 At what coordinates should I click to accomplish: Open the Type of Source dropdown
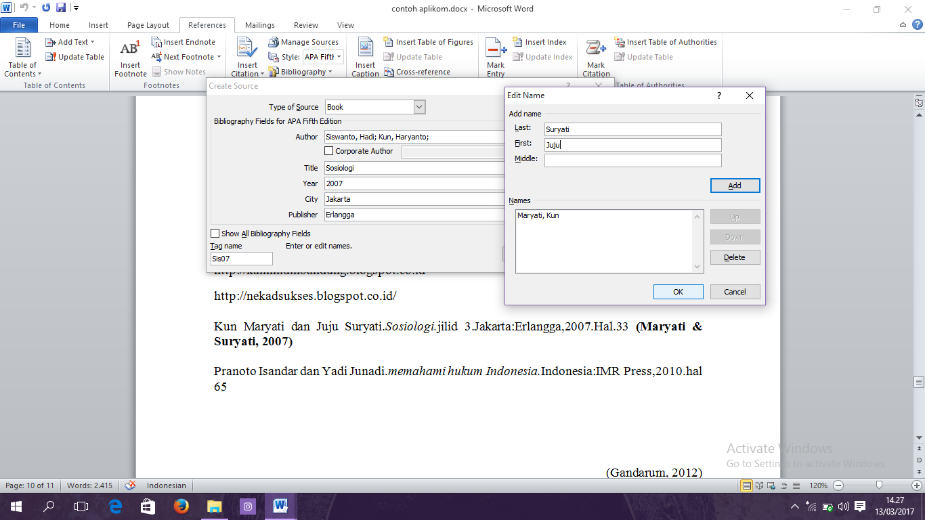[x=418, y=107]
